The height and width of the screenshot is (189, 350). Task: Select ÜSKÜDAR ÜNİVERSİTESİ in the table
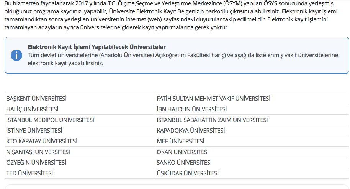(x=252, y=173)
